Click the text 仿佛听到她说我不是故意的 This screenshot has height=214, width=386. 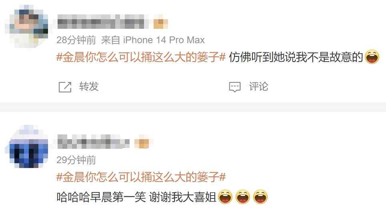pyautogui.click(x=296, y=57)
